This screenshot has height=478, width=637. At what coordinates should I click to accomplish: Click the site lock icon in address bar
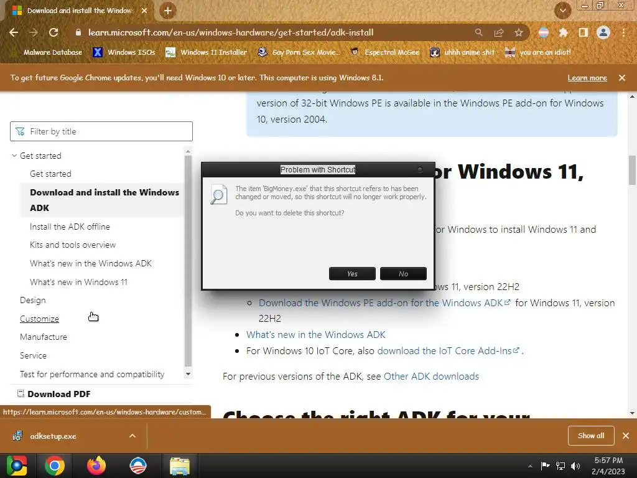[x=78, y=32]
